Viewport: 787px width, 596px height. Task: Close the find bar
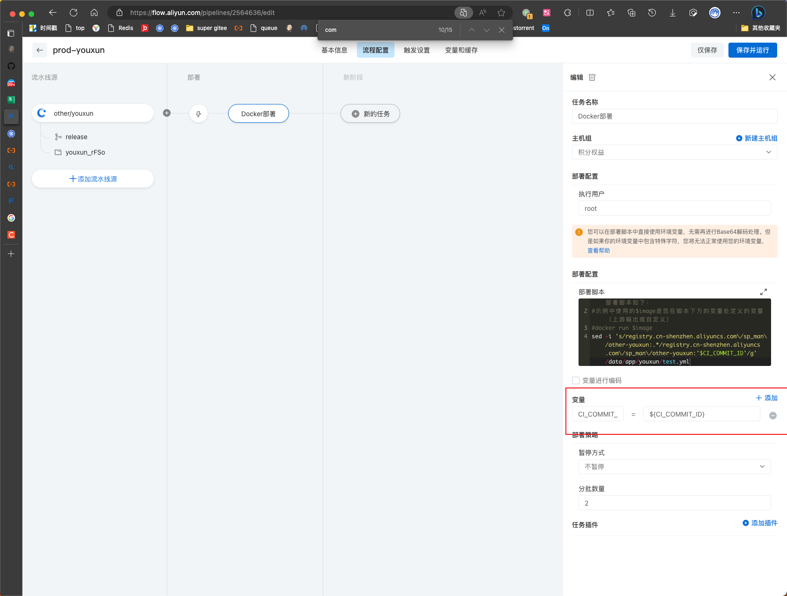click(502, 30)
